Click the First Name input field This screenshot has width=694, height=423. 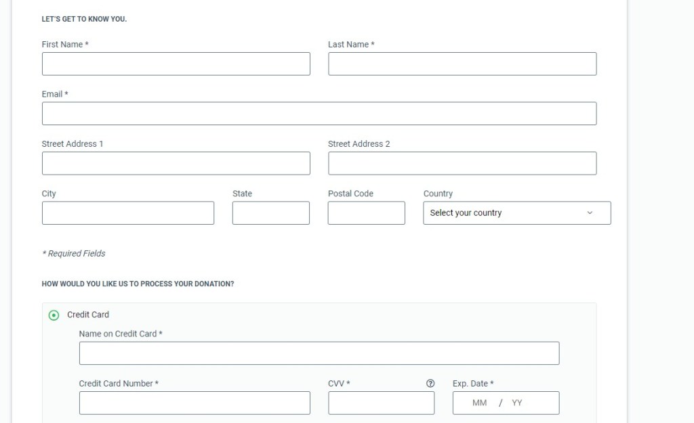click(176, 64)
